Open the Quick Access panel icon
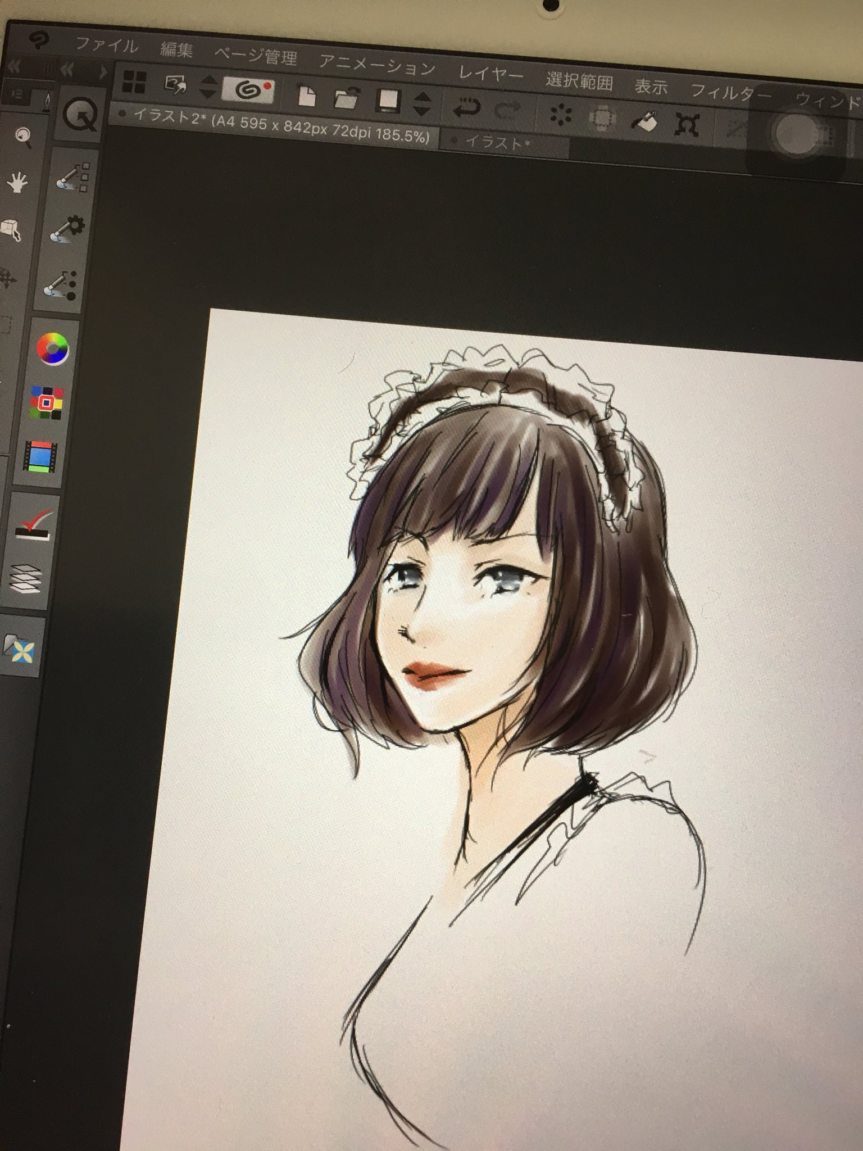Image resolution: width=863 pixels, height=1151 pixels. pyautogui.click(x=81, y=115)
